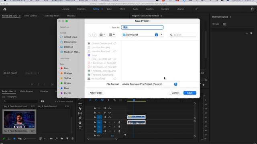The width and height of the screenshot is (257, 144).
Task: Open column view options dropdown
Action: click(x=102, y=35)
